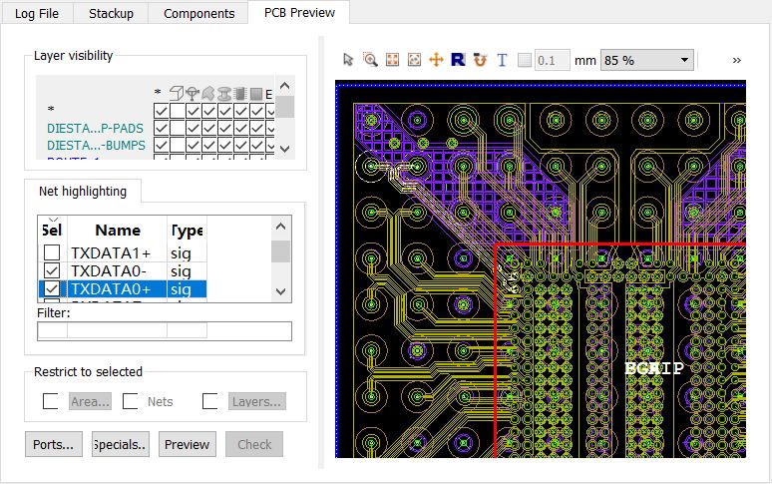Select the arrow pointer tool
Viewport: 772px width, 484px height.
coord(348,60)
